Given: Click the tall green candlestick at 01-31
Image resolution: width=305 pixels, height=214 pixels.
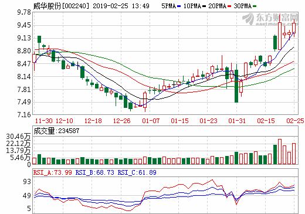Looking at the screenshot, I should coord(236,86).
